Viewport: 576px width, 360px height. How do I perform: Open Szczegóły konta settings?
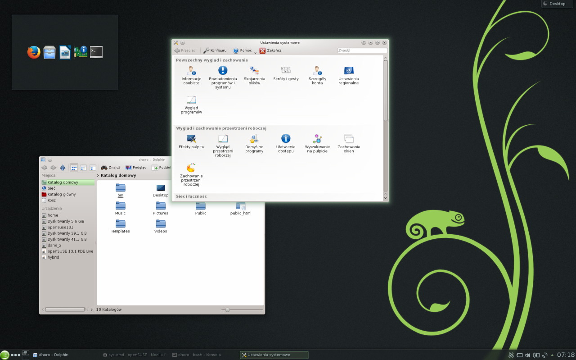click(317, 75)
